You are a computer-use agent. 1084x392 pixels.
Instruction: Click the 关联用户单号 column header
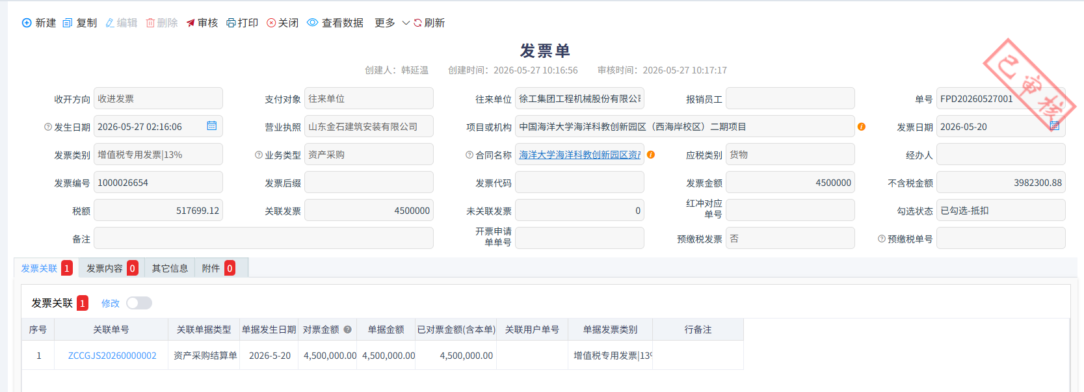point(533,330)
